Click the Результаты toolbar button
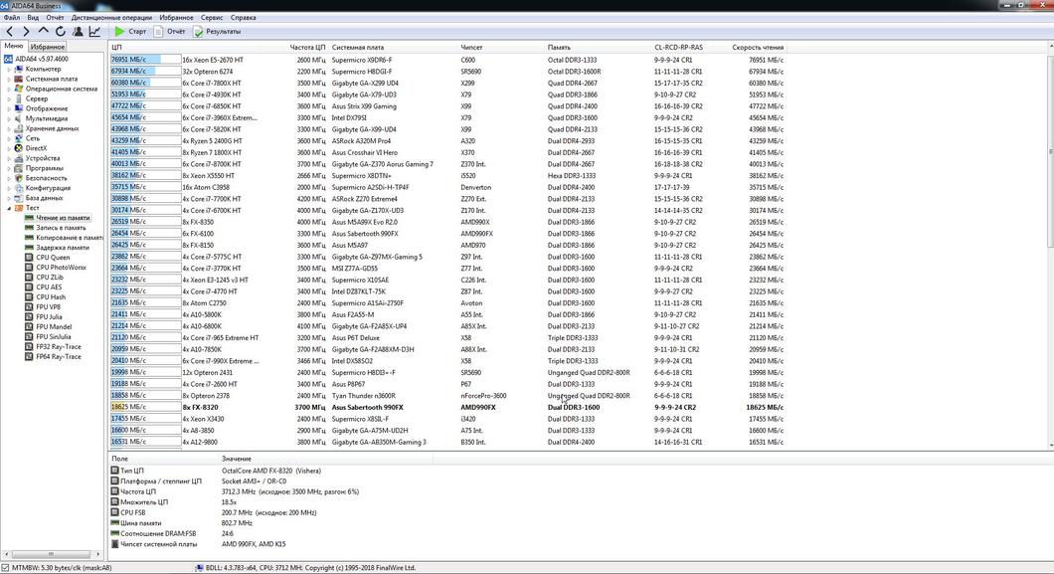This screenshot has height=574, width=1054. point(217,31)
